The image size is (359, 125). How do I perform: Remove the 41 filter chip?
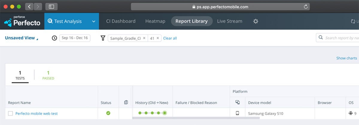click(x=158, y=38)
